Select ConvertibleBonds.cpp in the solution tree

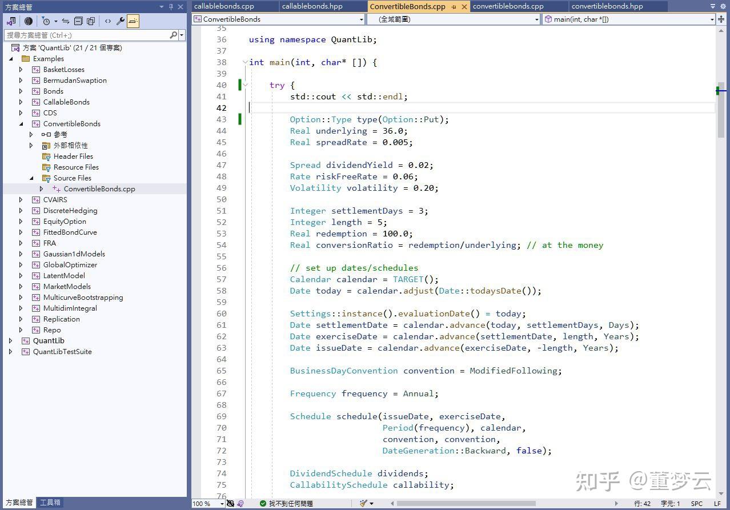(99, 189)
